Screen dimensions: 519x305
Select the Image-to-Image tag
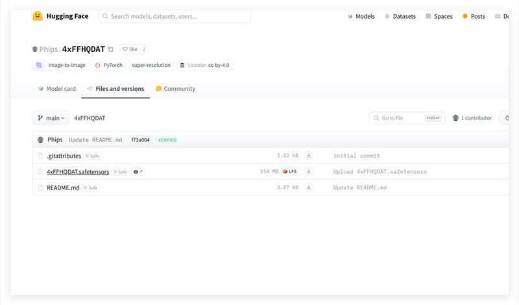60,66
